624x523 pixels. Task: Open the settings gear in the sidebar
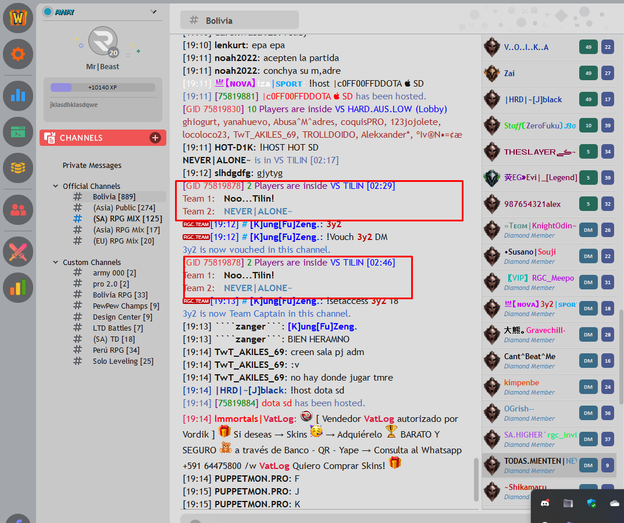(18, 54)
